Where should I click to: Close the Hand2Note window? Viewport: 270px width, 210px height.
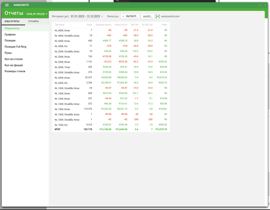click(x=265, y=5)
